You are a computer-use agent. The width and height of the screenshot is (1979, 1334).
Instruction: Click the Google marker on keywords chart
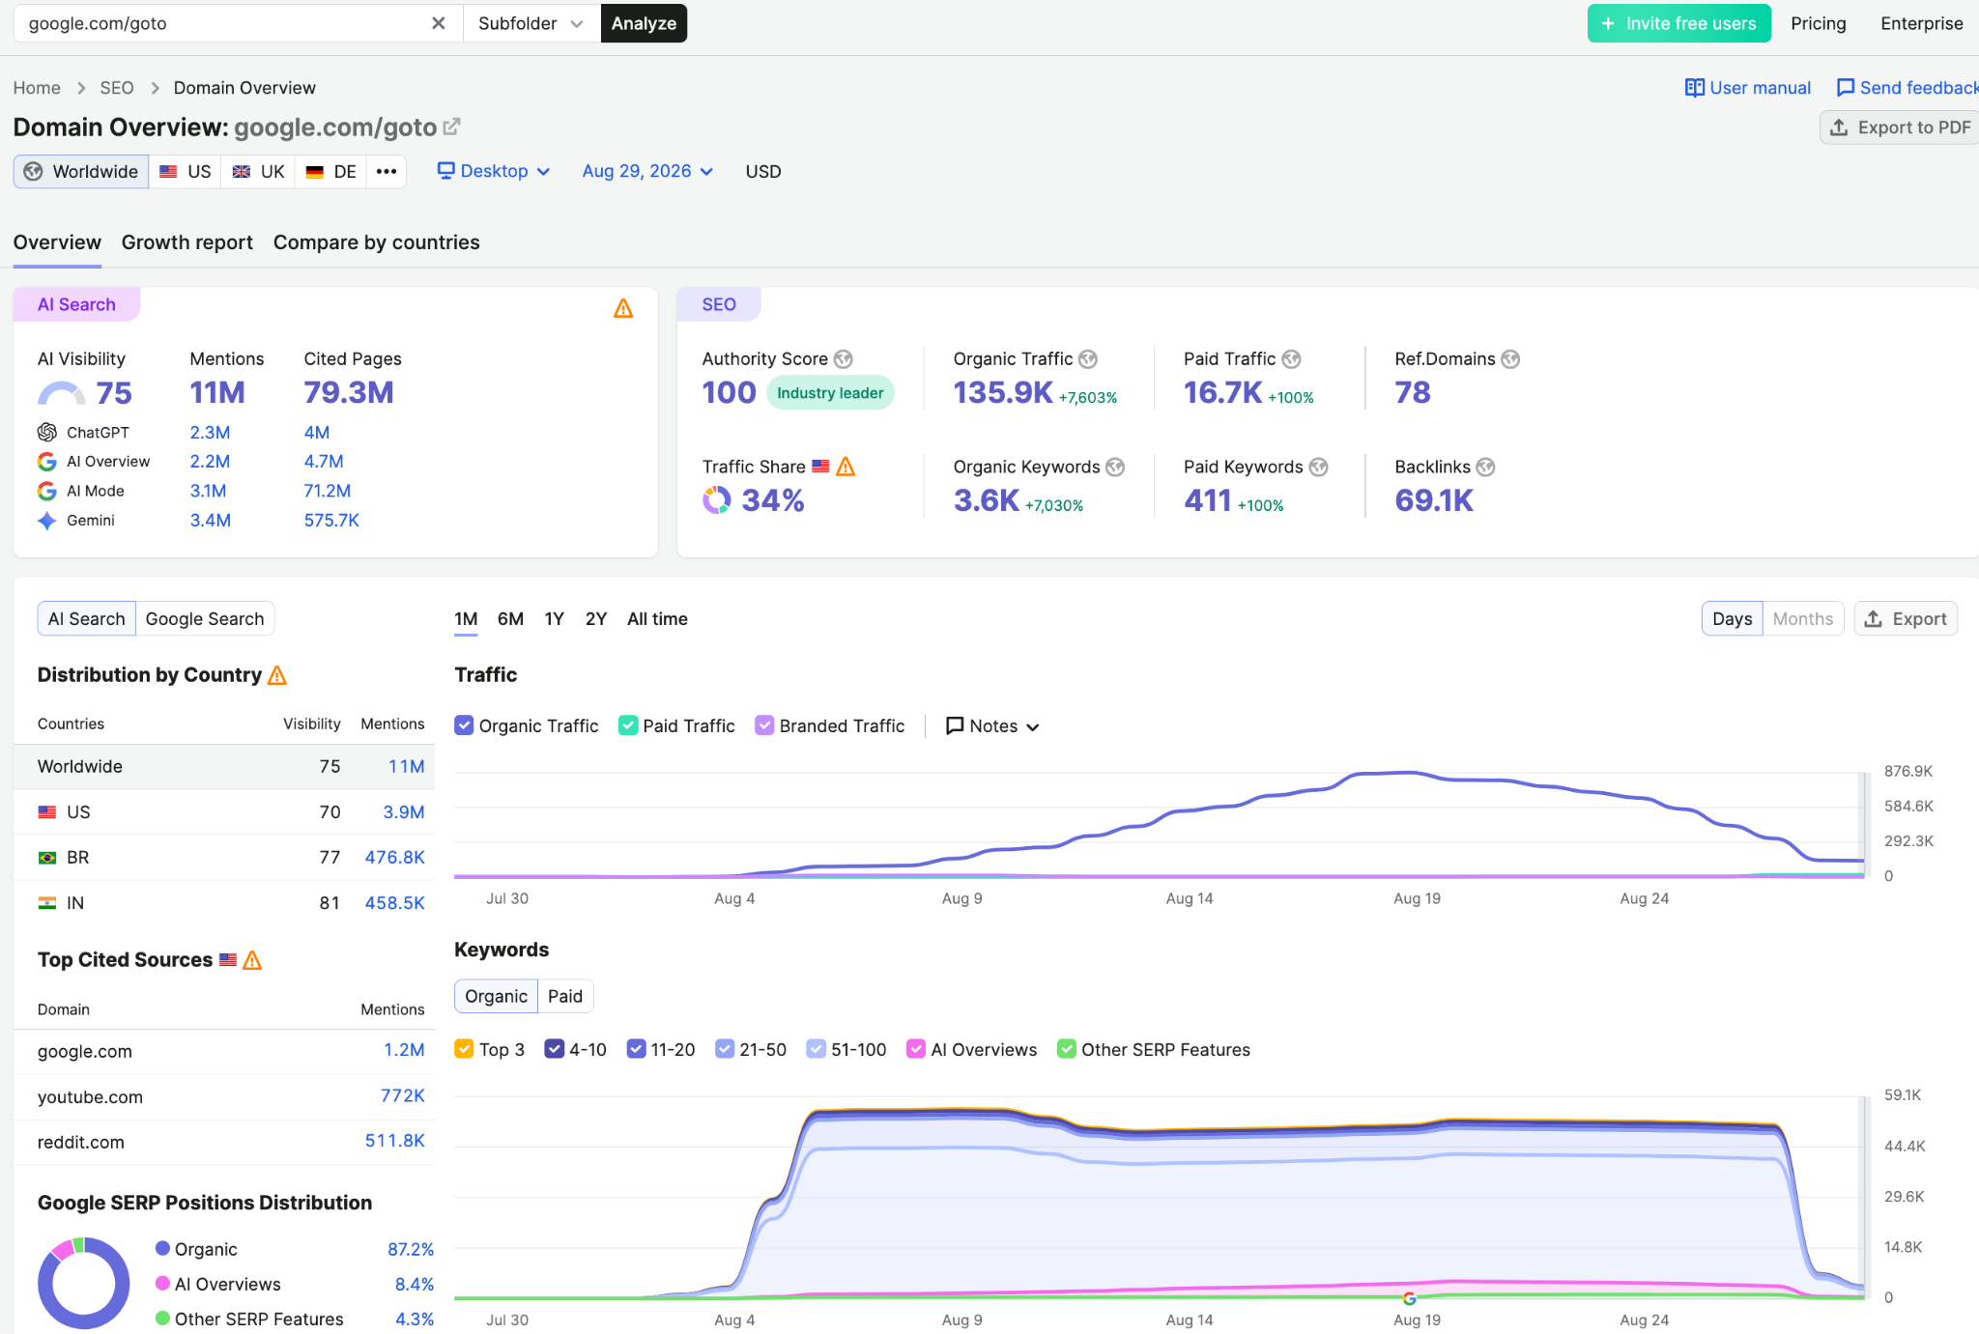click(1409, 1298)
